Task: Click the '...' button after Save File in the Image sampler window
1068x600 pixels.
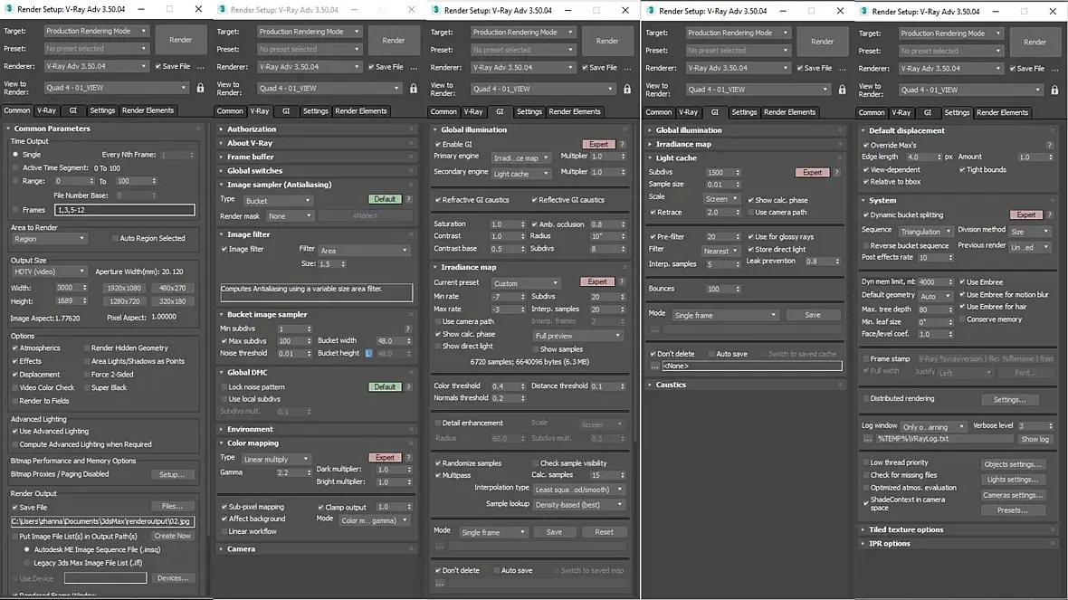Action: coord(415,68)
